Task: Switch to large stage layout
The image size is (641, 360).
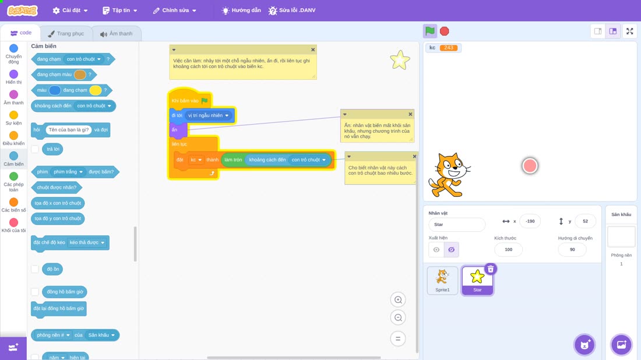Action: [x=613, y=31]
